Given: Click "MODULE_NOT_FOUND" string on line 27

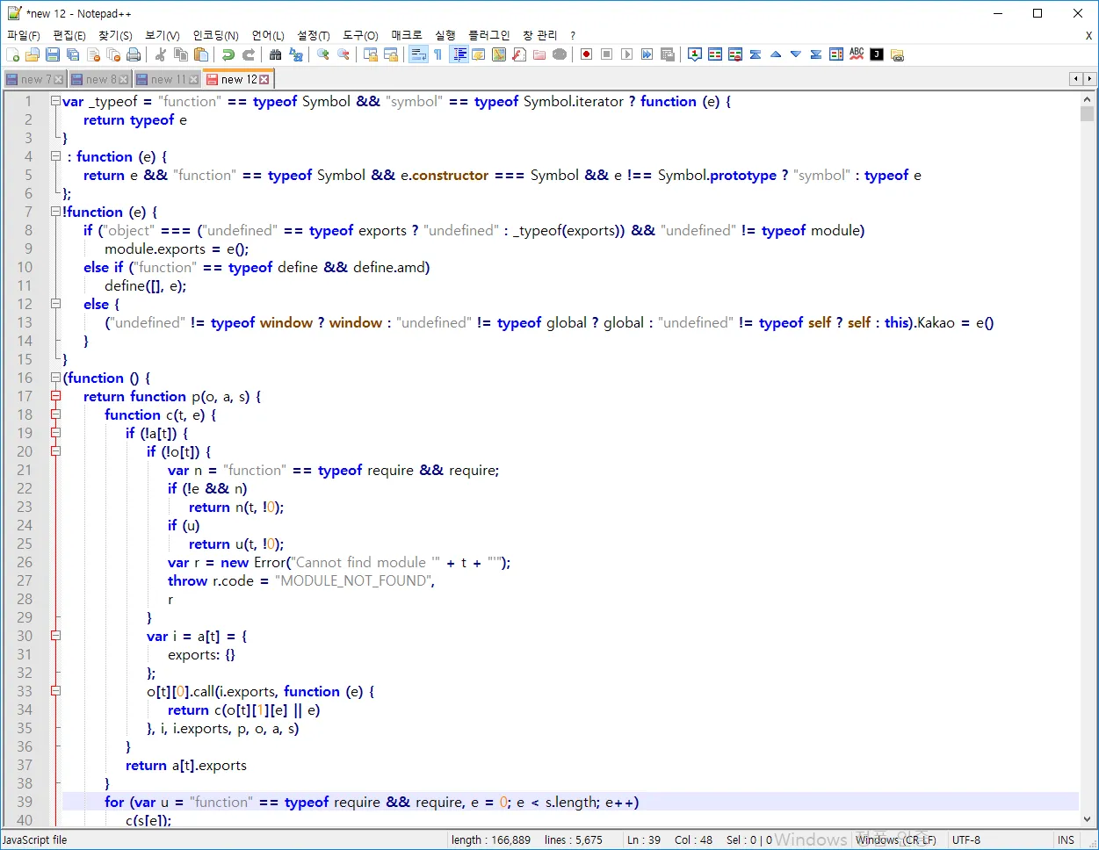Looking at the screenshot, I should pyautogui.click(x=353, y=580).
